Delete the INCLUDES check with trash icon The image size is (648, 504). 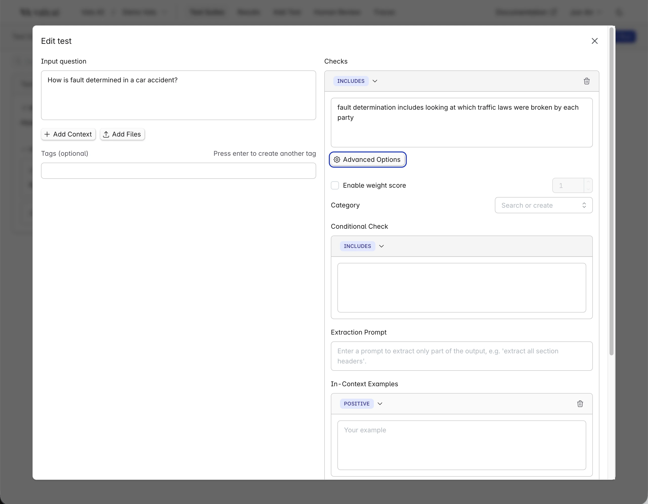[586, 81]
